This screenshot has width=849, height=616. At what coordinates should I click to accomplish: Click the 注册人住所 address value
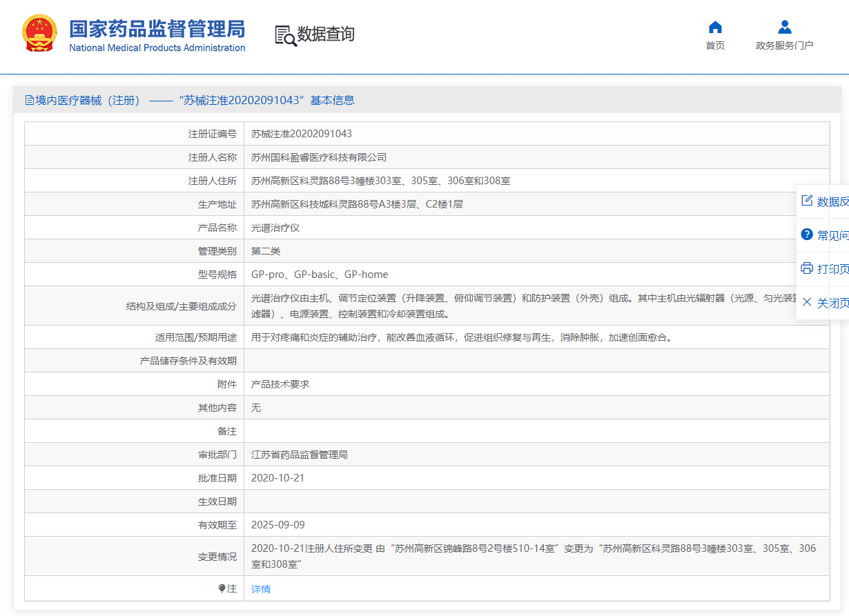click(x=381, y=181)
